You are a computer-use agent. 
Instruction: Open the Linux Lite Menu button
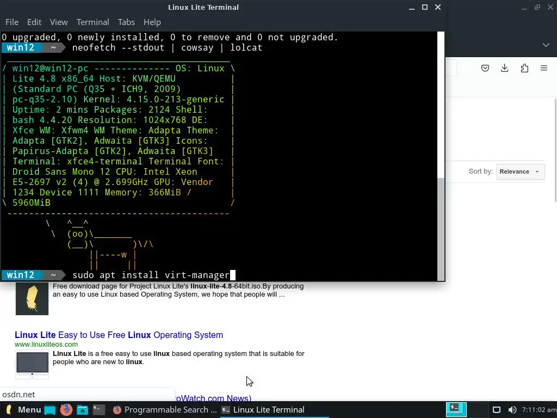tap(23, 410)
